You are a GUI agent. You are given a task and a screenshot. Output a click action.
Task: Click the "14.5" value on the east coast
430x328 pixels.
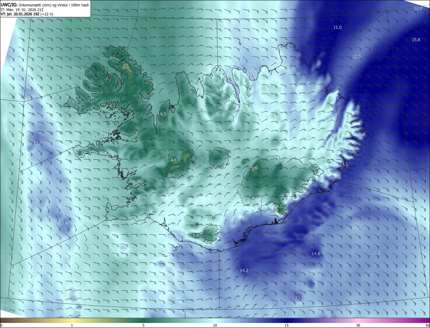pyautogui.click(x=344, y=164)
